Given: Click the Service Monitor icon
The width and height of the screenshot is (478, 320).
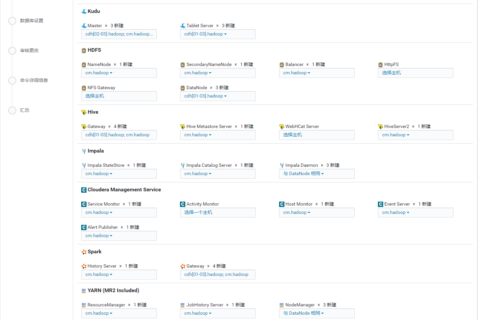Looking at the screenshot, I should (x=84, y=204).
